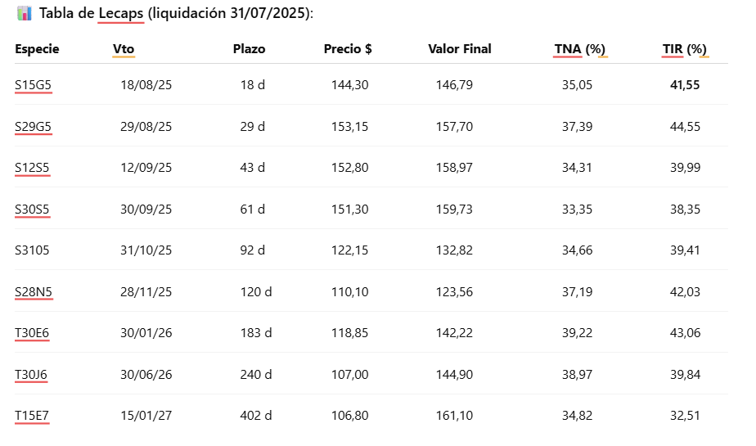Select the S3105 row label
Viewport: 756px width, 446px height.
pyautogui.click(x=32, y=250)
